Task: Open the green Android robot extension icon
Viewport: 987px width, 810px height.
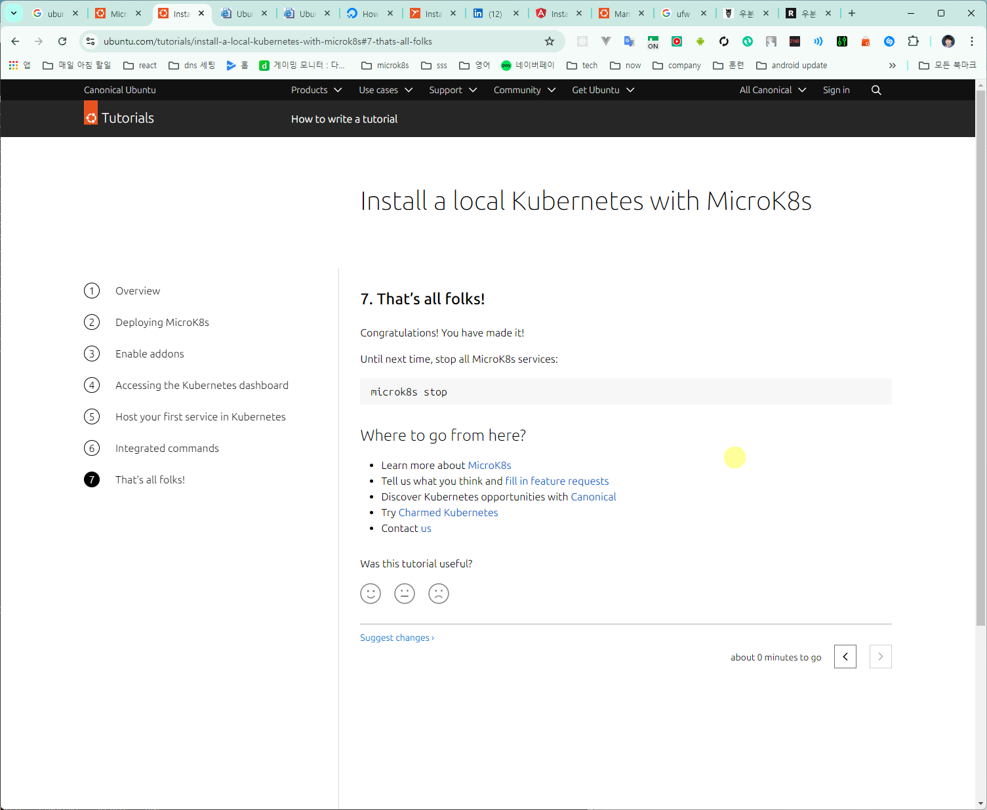Action: coord(700,41)
